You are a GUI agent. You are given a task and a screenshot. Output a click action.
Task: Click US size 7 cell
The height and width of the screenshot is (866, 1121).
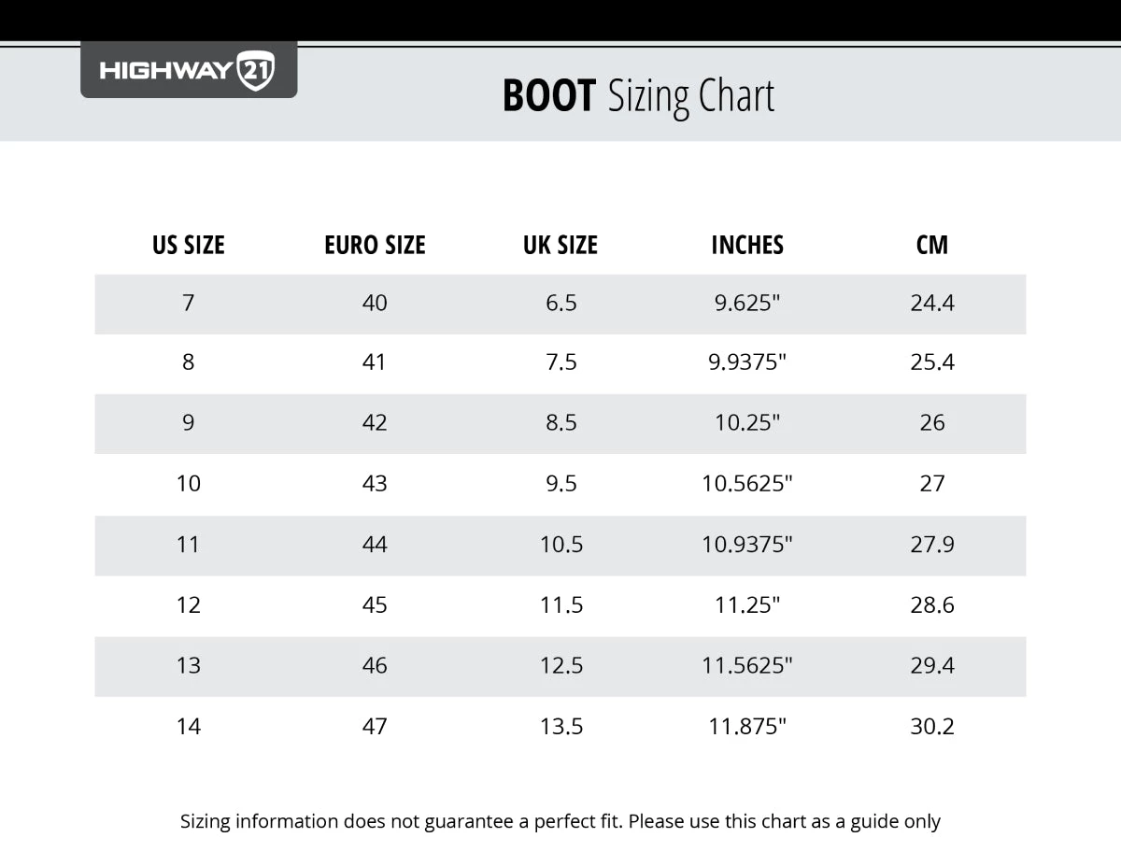pos(189,303)
